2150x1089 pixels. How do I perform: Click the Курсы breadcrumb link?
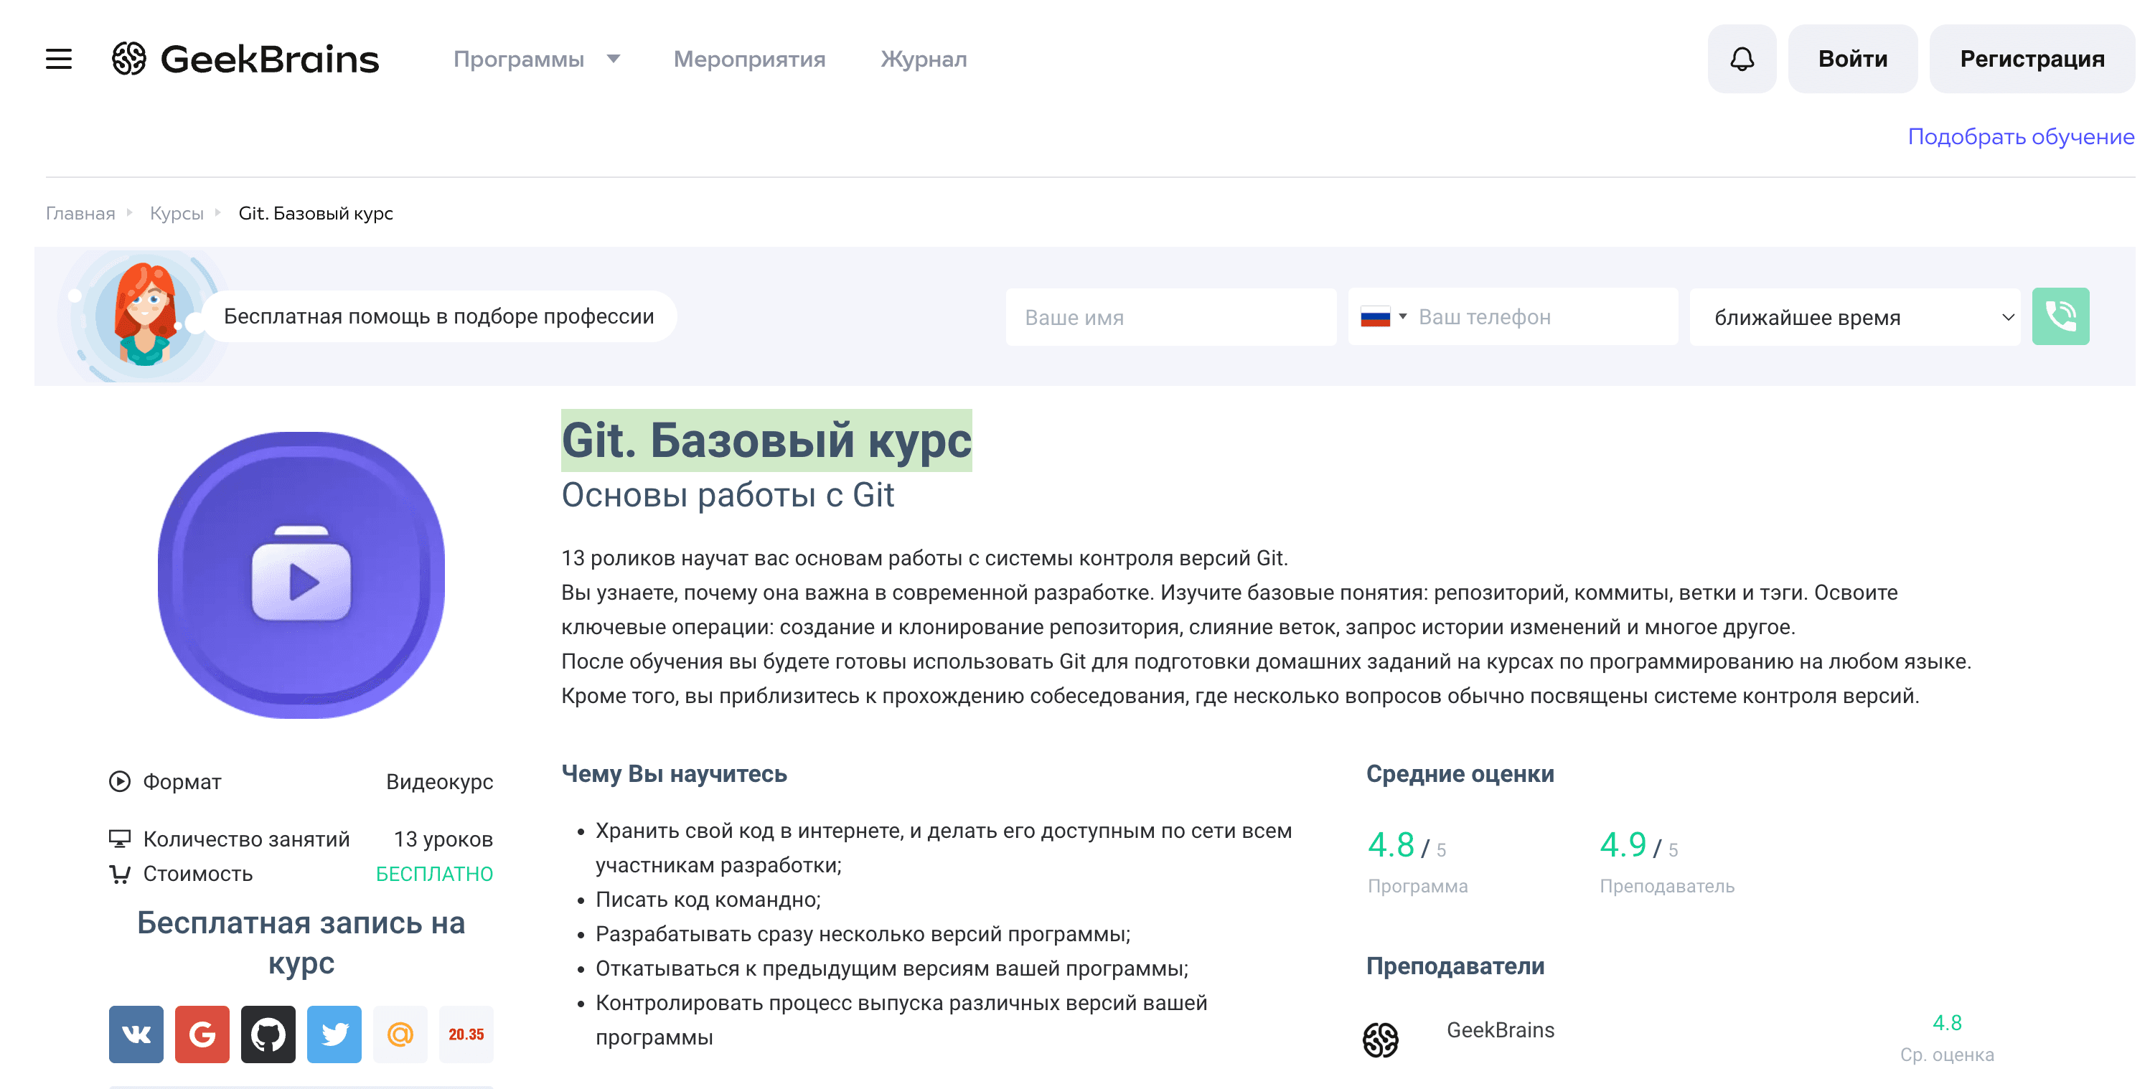(x=176, y=214)
